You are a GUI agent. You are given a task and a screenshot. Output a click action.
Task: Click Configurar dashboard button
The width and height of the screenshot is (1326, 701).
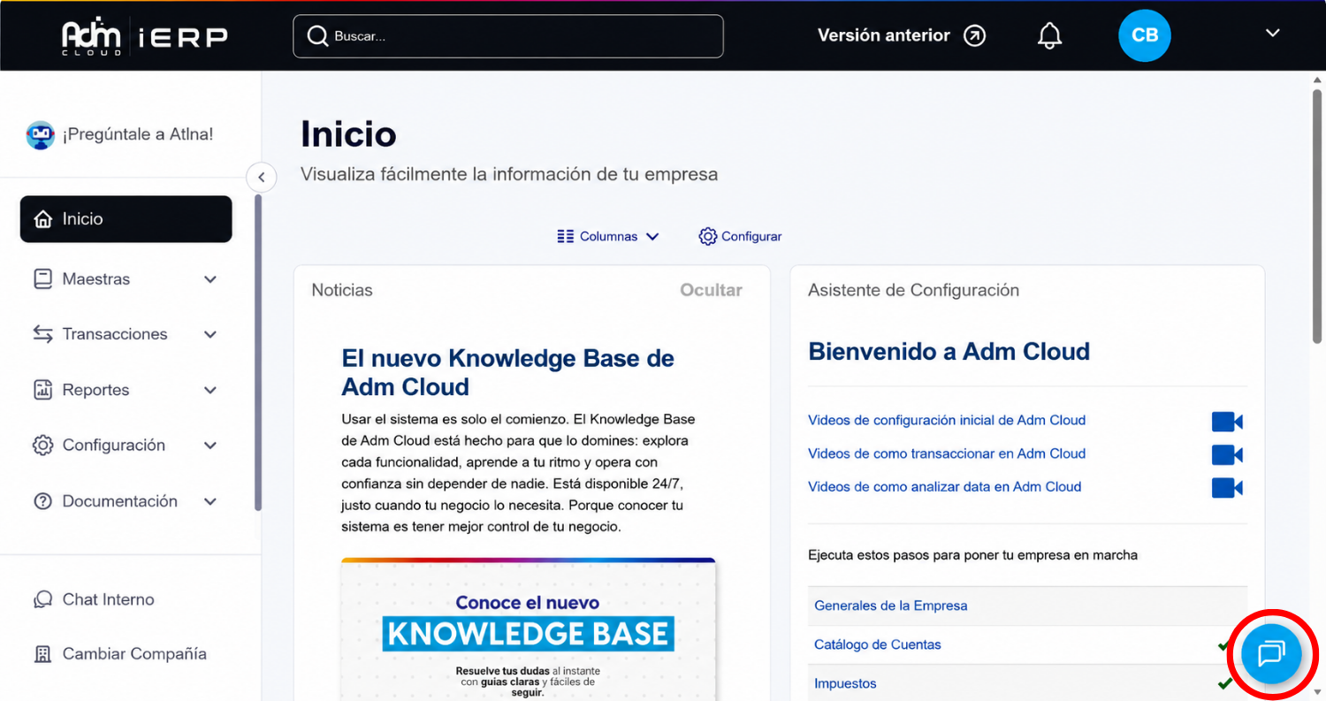point(740,236)
